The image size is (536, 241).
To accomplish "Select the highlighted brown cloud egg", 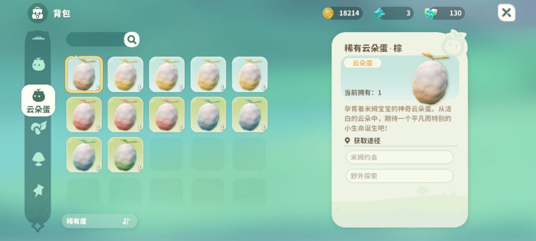I will tap(84, 74).
